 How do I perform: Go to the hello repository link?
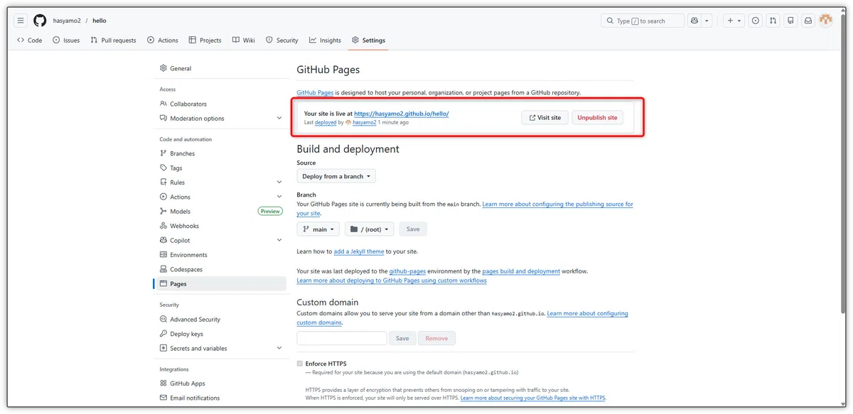pos(99,21)
